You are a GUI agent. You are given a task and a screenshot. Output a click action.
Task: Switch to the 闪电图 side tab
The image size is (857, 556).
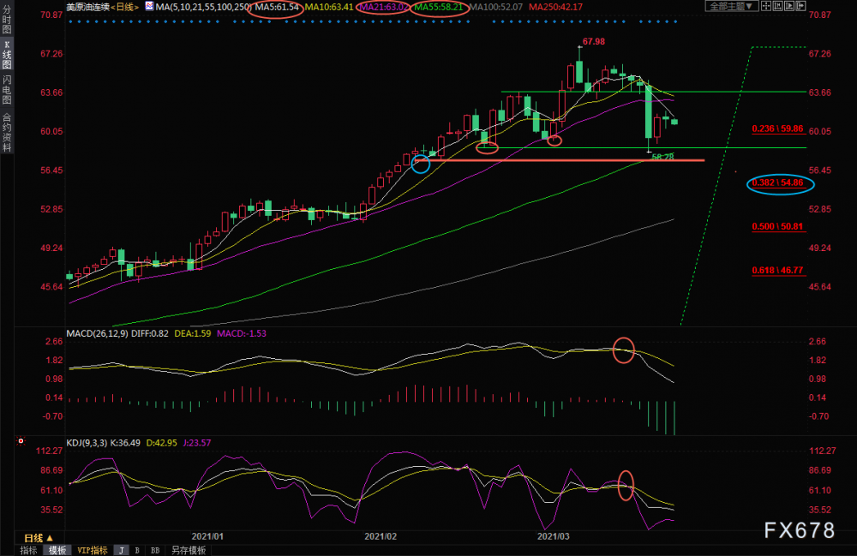point(7,90)
